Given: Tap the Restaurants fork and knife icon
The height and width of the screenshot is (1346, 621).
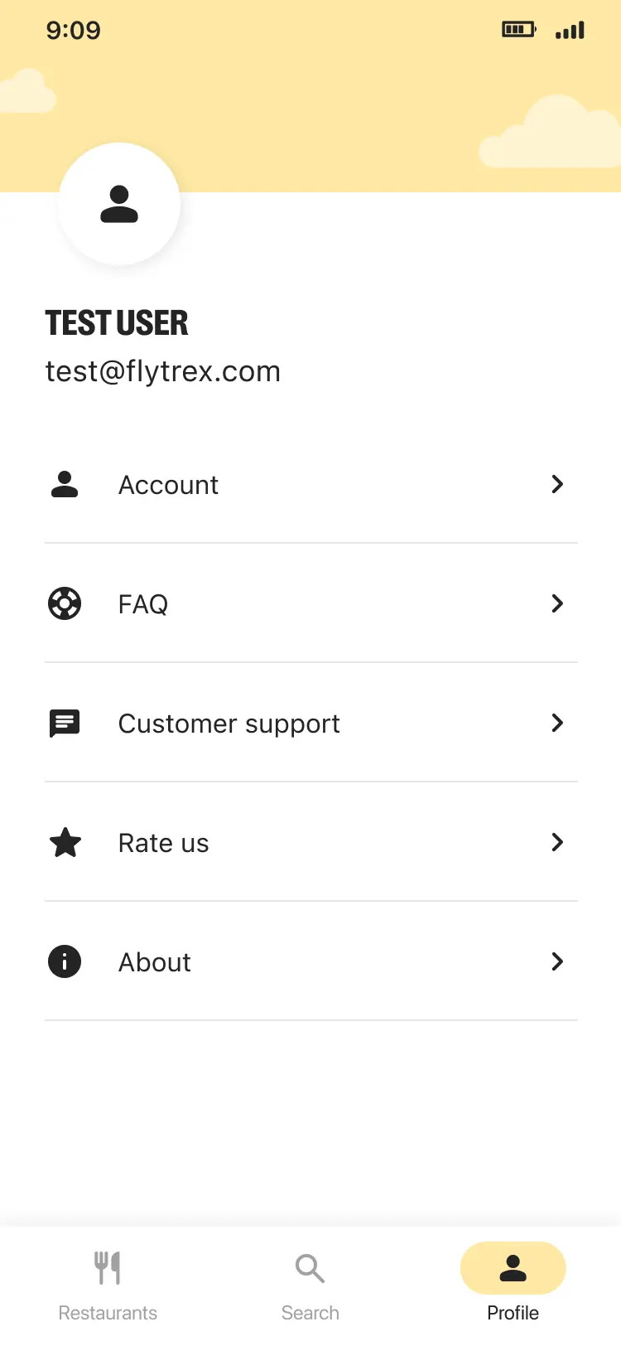Looking at the screenshot, I should tap(108, 1268).
